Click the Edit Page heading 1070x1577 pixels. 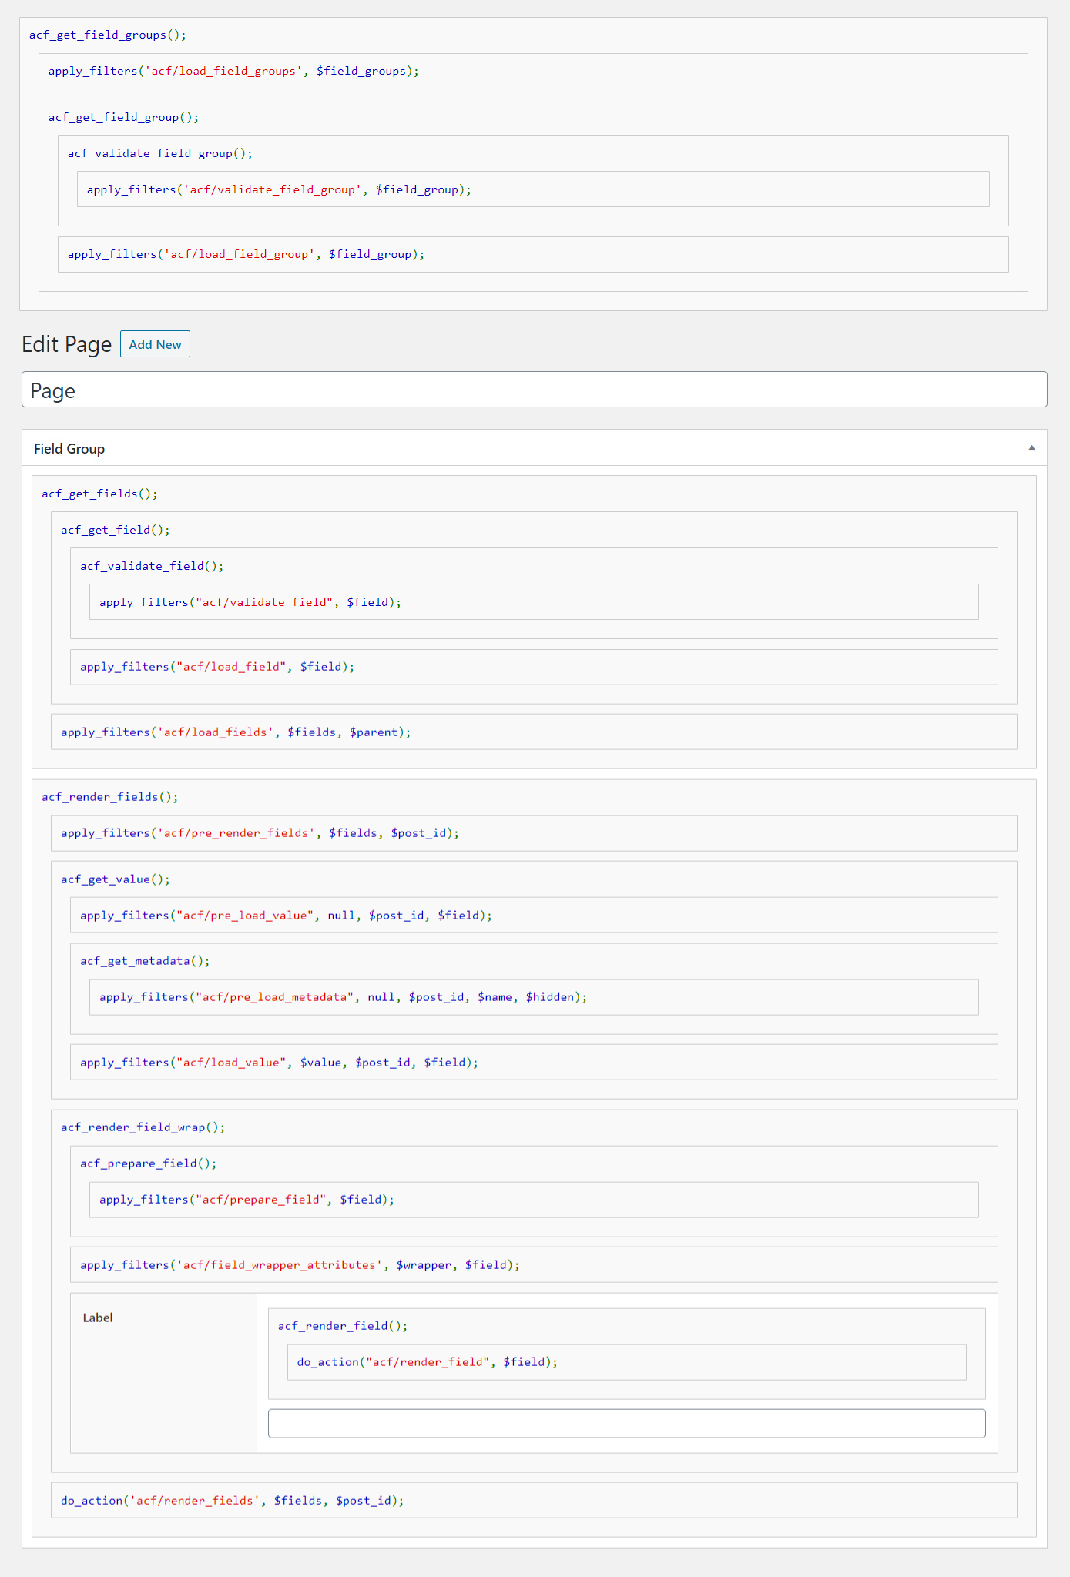pos(67,344)
